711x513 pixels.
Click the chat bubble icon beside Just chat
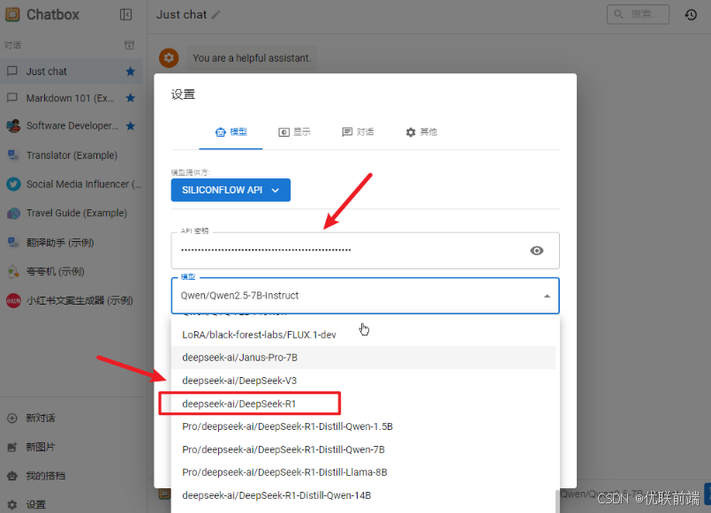tap(12, 72)
